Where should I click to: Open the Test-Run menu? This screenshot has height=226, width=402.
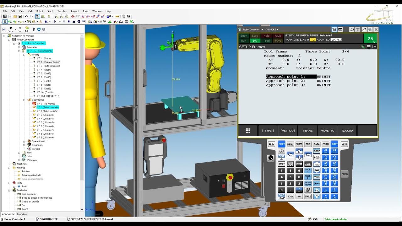62,11
